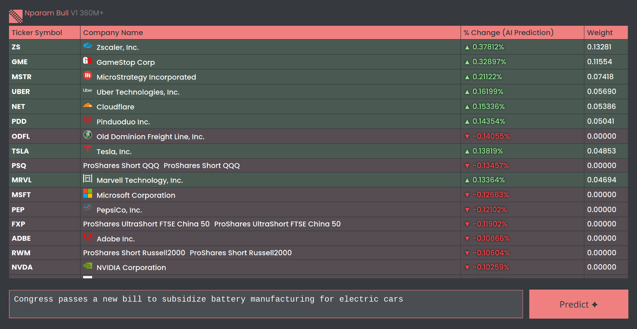Click weight value 0.04853

pos(601,151)
